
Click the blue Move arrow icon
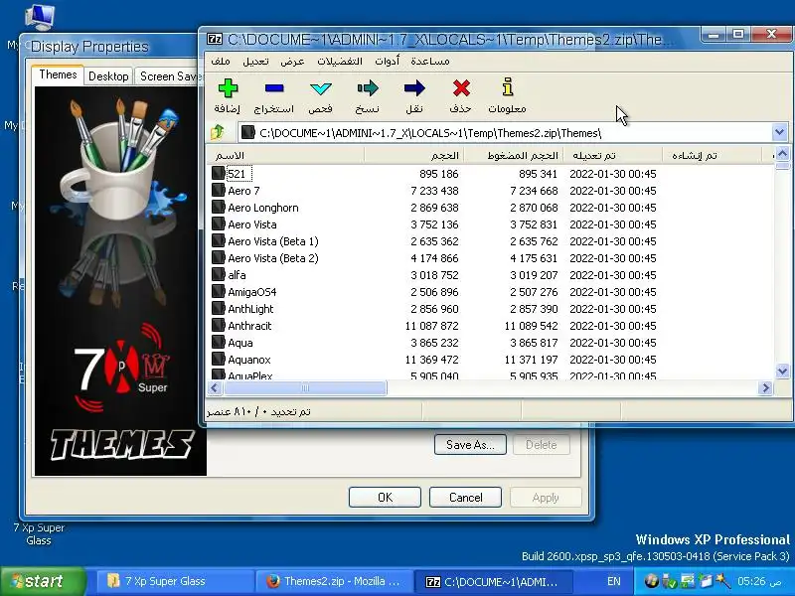click(414, 88)
